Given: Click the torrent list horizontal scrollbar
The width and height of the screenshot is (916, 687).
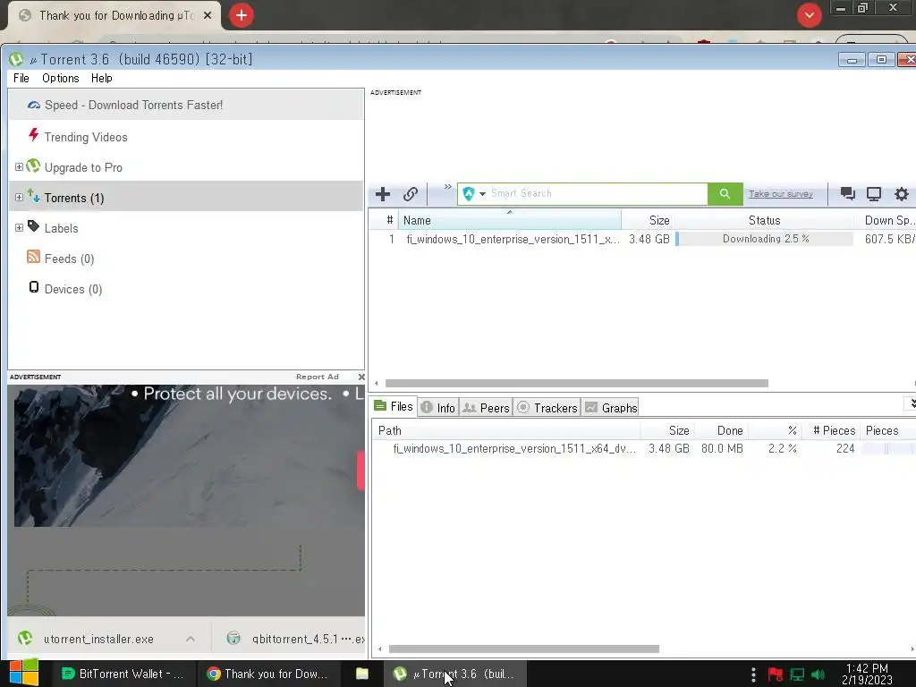Looking at the screenshot, I should point(577,383).
